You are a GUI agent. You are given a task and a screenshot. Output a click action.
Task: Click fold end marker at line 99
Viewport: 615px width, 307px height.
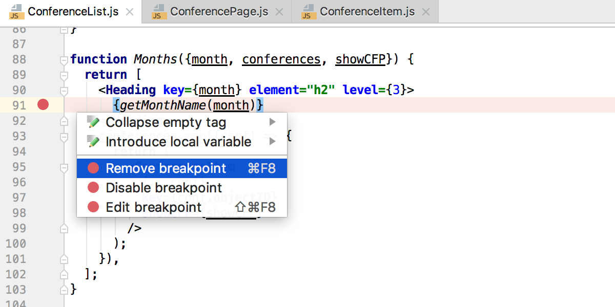pos(64,228)
